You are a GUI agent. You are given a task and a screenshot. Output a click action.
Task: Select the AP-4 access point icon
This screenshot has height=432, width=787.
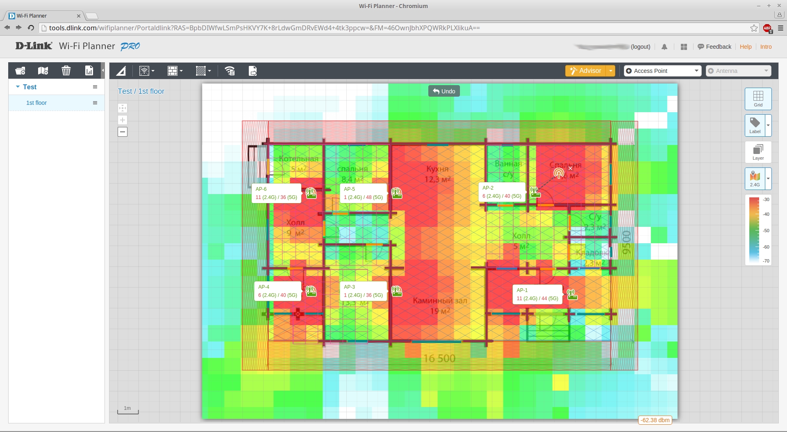pos(311,291)
